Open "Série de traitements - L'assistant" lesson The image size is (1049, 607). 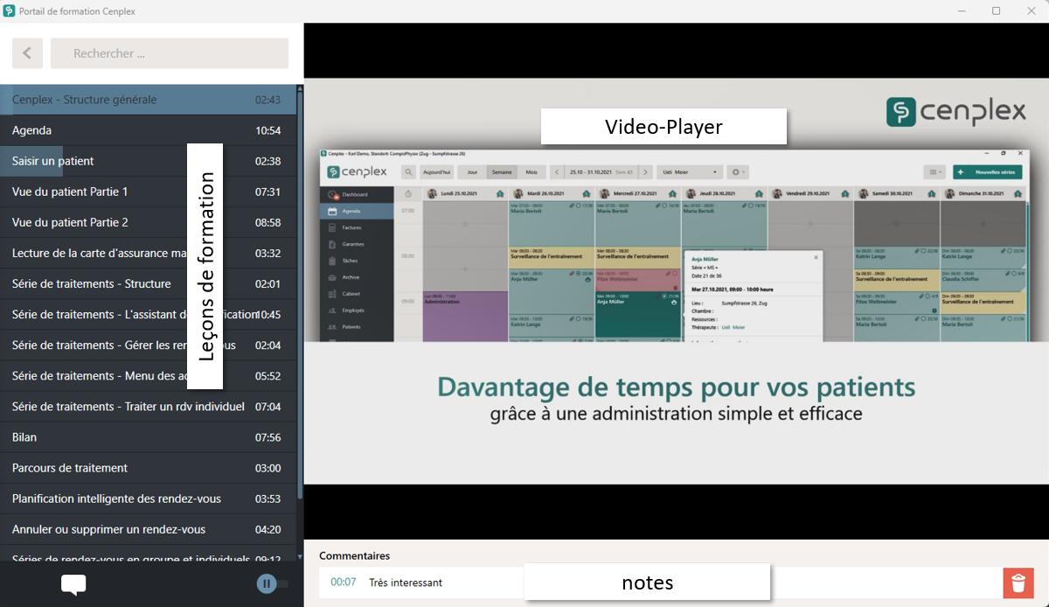(x=147, y=314)
